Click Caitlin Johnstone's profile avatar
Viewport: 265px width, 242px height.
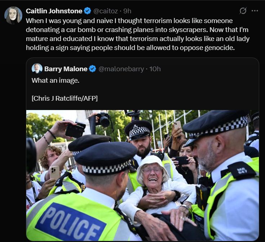13,15
